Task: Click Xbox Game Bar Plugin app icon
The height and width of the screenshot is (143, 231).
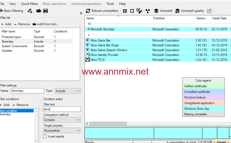Action: pos(88,45)
